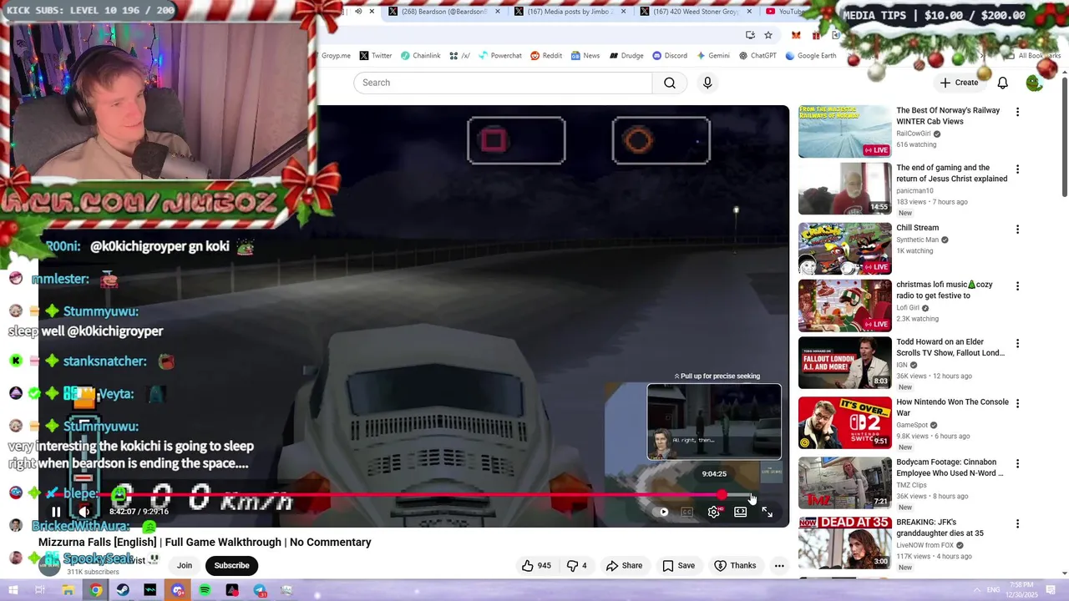Image resolution: width=1069 pixels, height=601 pixels.
Task: Open the Drudge bookmark
Action: [626, 56]
